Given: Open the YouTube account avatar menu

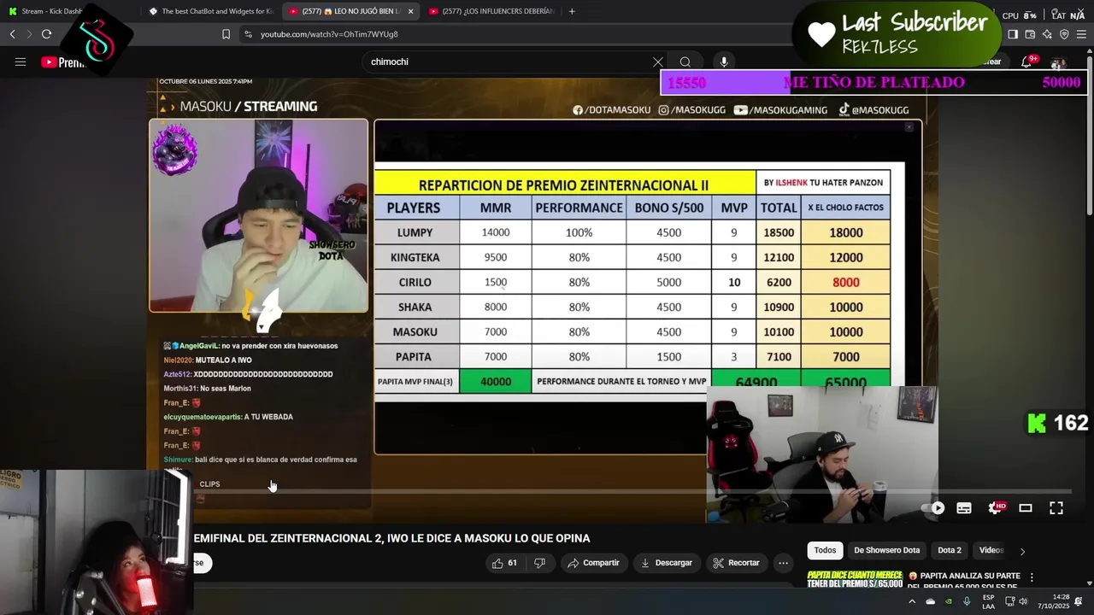Looking at the screenshot, I should [x=1058, y=62].
